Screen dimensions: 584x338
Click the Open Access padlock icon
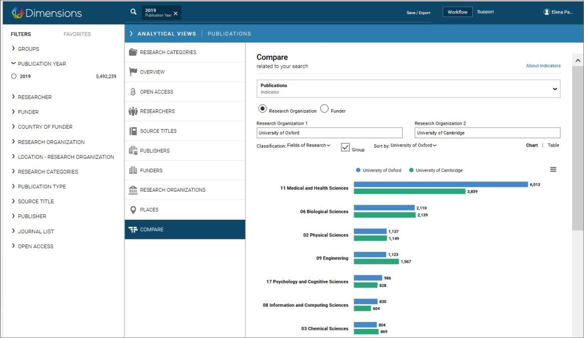(133, 92)
